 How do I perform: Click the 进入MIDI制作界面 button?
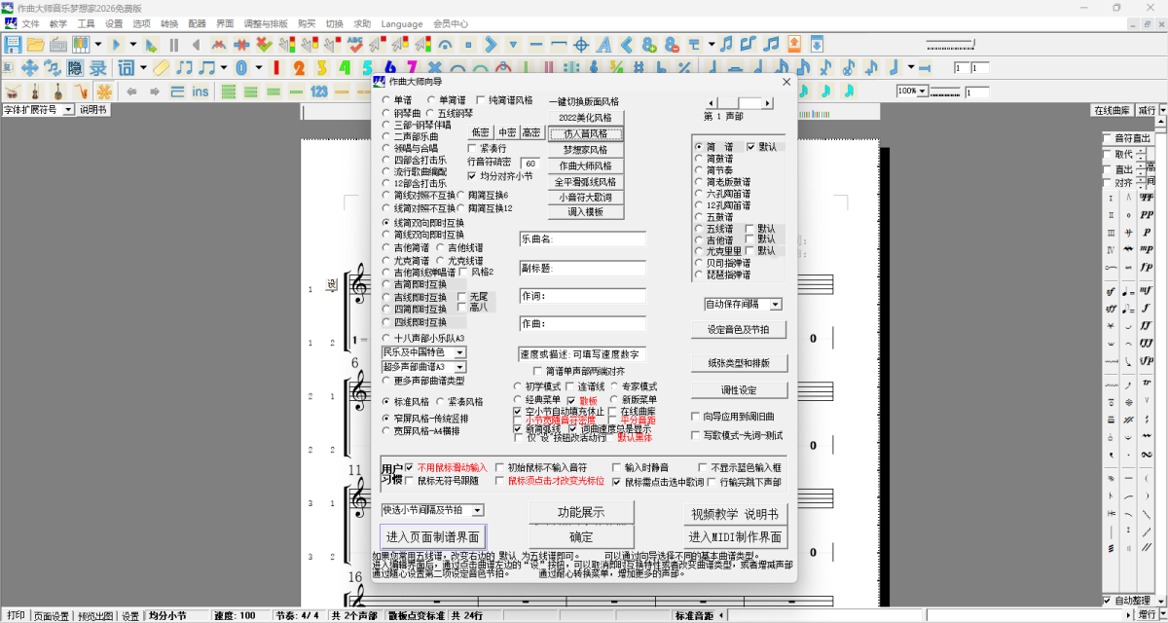pos(736,536)
